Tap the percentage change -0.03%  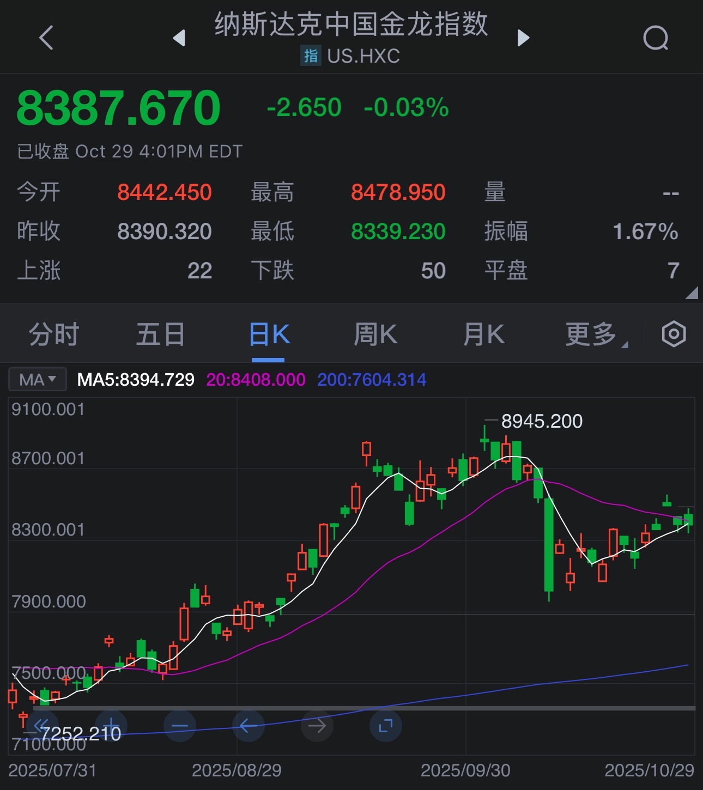[x=407, y=107]
